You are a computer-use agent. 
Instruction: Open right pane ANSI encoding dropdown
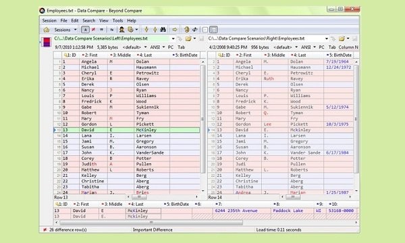click(308, 47)
